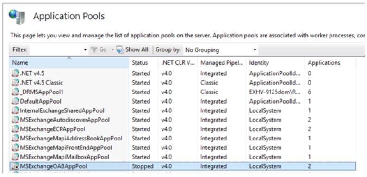Screen dimensions: 367x177
Task: Sort by the Identity column header
Action: pos(275,63)
